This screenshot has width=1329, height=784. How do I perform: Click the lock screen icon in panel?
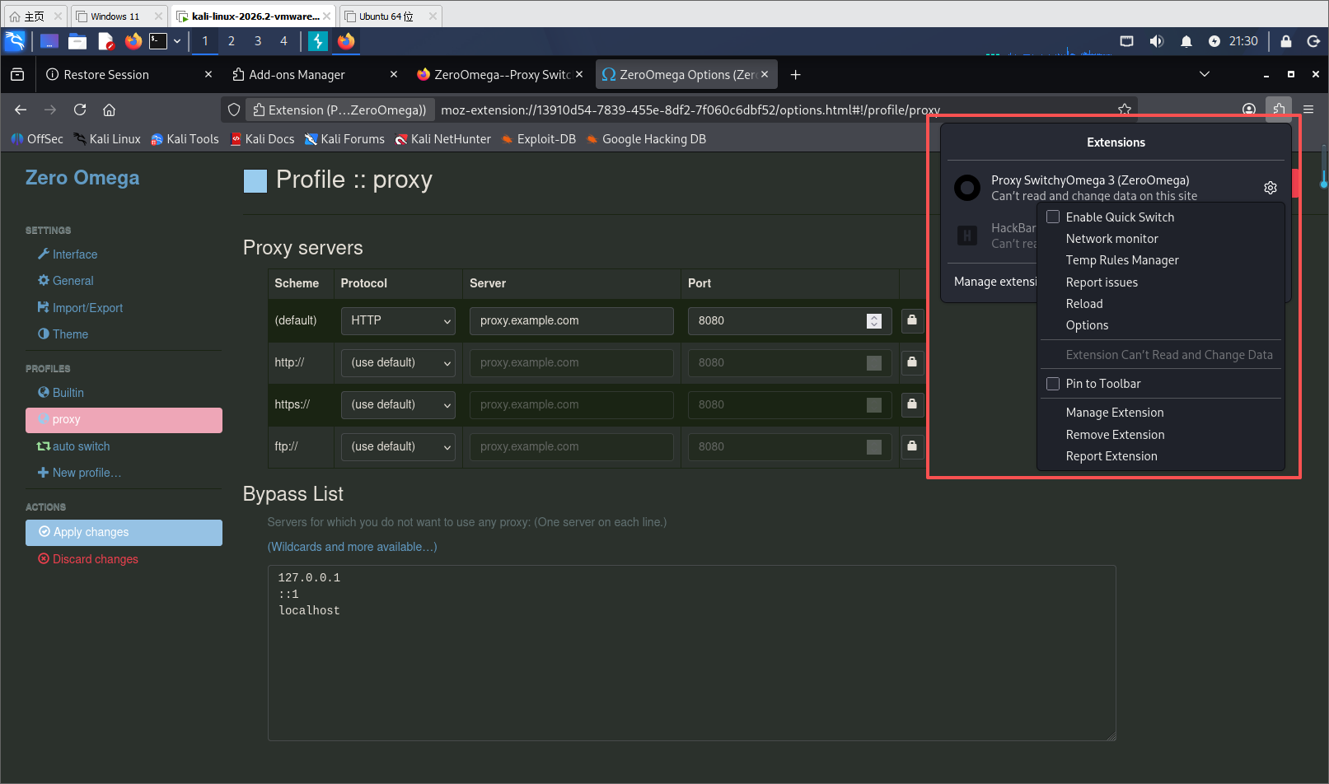[x=1286, y=41]
